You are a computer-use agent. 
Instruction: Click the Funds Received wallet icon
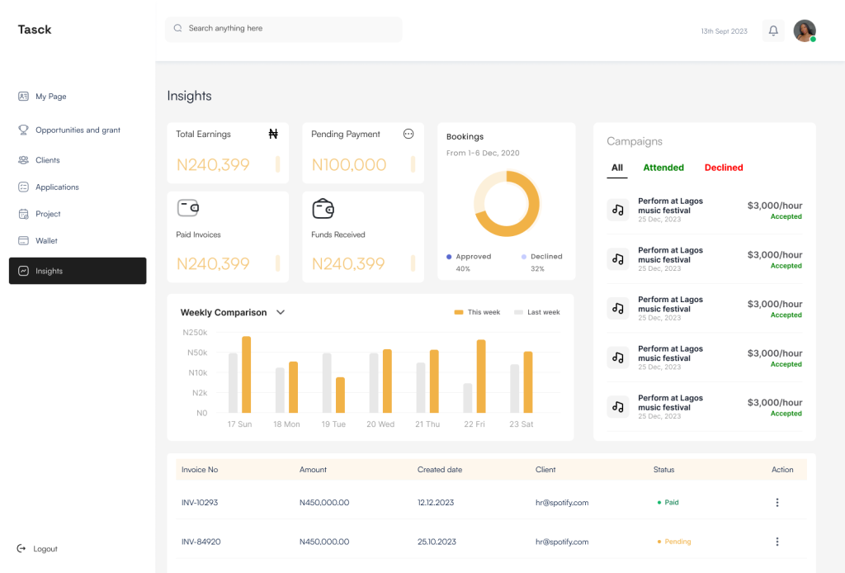coord(323,209)
